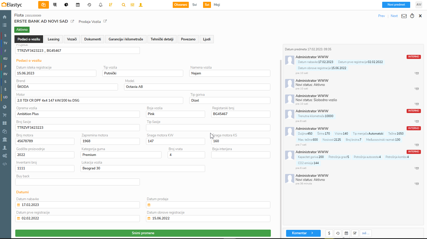Image resolution: width=427 pixels, height=239 pixels.
Task: Switch to the Leasing tab
Action: point(54,39)
